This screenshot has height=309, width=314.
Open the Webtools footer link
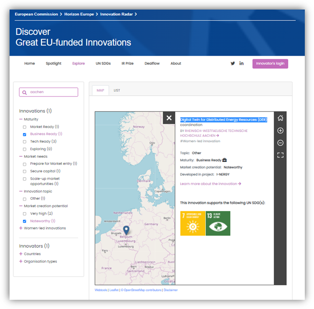[101, 290]
